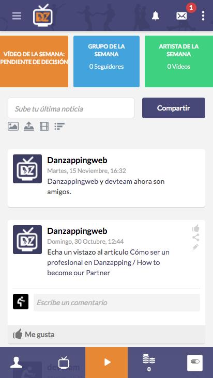Open Danzappingweb name on 15 Noviembre post

(x=77, y=160)
